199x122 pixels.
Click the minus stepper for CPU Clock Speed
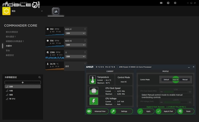tap(161, 92)
